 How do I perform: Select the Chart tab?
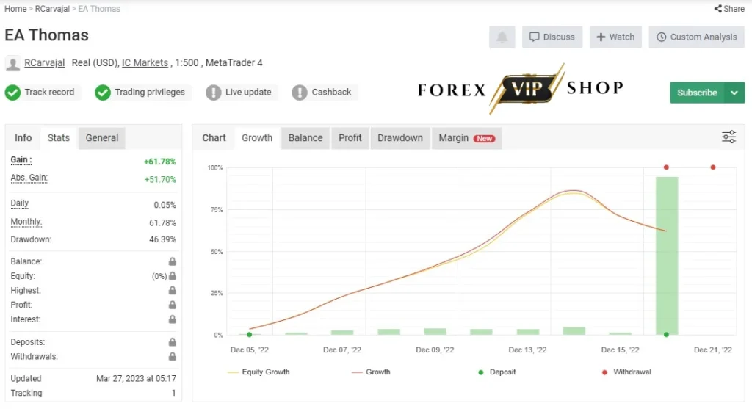pyautogui.click(x=214, y=137)
